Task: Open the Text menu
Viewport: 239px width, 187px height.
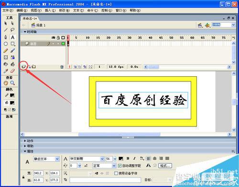Action: 78,10
